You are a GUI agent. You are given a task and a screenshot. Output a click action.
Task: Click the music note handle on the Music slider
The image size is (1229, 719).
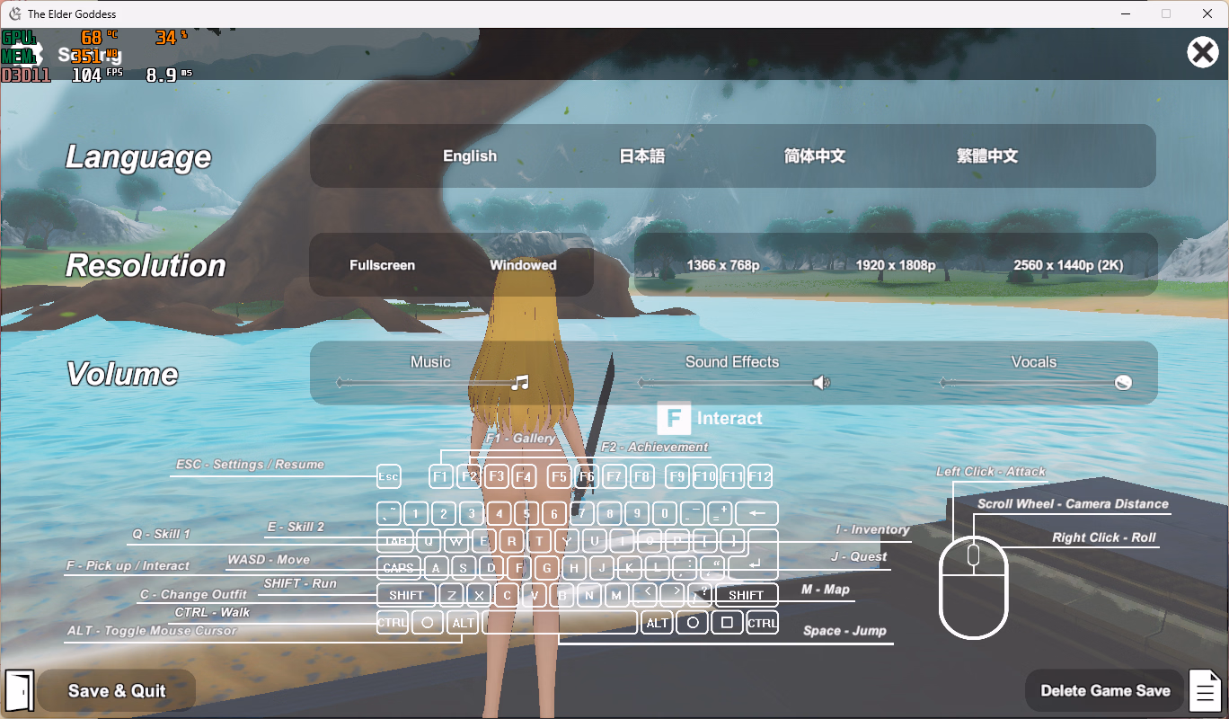[x=520, y=383]
